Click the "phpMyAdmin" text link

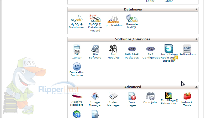(x=115, y=25)
